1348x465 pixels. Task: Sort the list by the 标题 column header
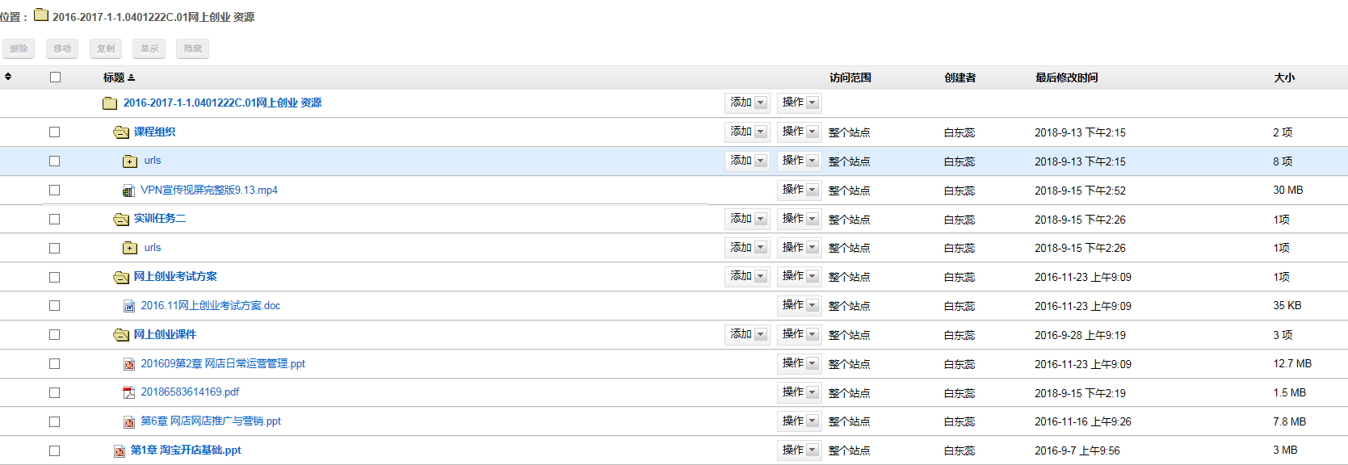pos(114,78)
